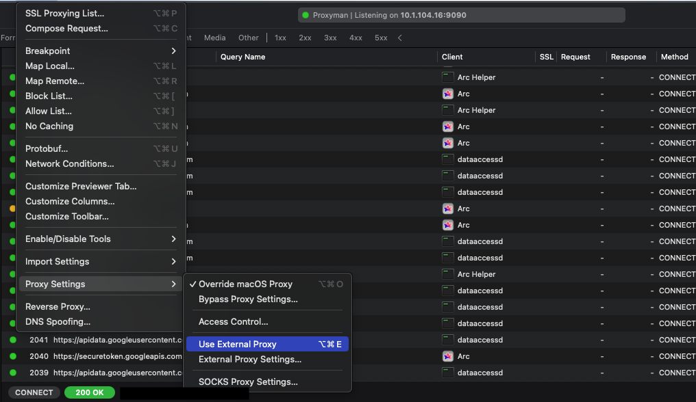Toggle No Caching option

101,126
